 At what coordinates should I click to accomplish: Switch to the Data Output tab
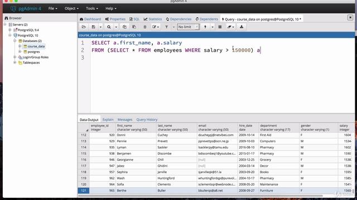(89, 120)
